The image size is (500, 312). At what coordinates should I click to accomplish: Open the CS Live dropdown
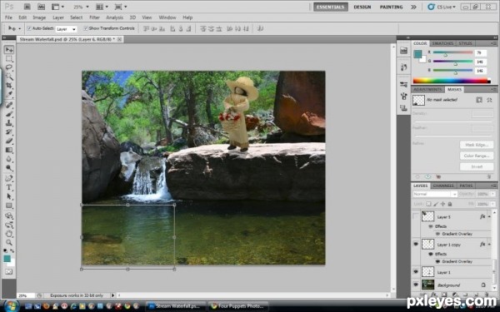pos(442,7)
